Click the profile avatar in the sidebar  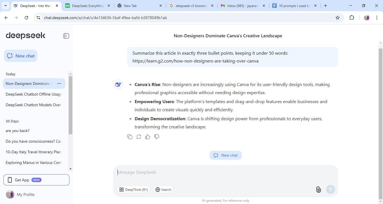coord(10,194)
